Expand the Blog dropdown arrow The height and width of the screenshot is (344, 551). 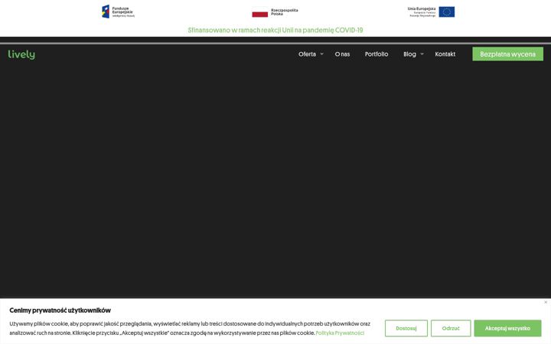coord(422,54)
